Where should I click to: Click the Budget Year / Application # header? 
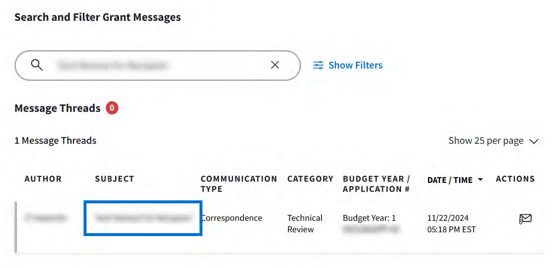pyautogui.click(x=376, y=184)
